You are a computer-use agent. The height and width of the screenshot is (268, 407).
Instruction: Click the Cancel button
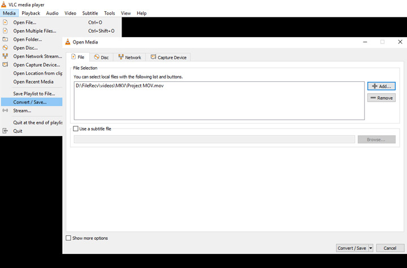390,248
